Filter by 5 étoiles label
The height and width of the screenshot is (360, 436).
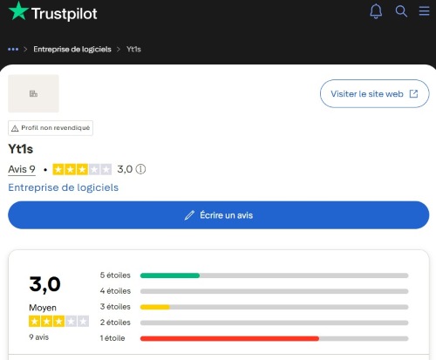[x=115, y=275]
